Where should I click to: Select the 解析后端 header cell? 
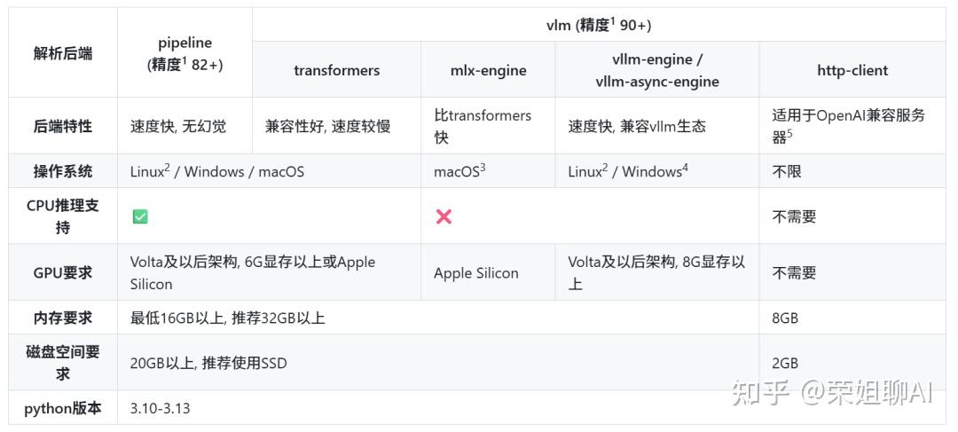pos(63,53)
